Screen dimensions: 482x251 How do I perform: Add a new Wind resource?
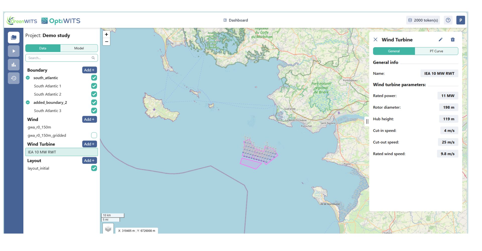coord(89,119)
